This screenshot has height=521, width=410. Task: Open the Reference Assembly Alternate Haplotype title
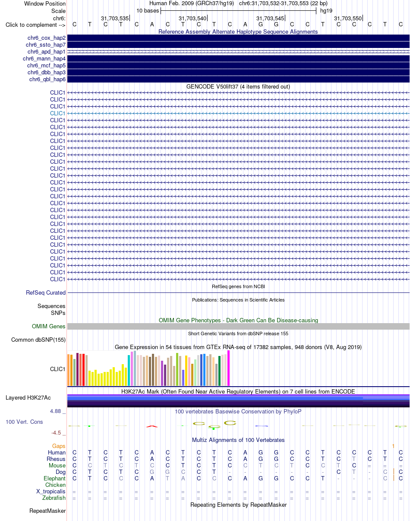[238, 32]
